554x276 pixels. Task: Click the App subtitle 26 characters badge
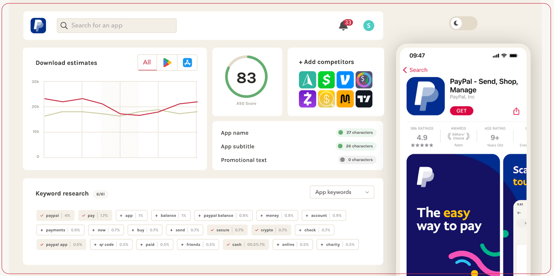pos(356,146)
